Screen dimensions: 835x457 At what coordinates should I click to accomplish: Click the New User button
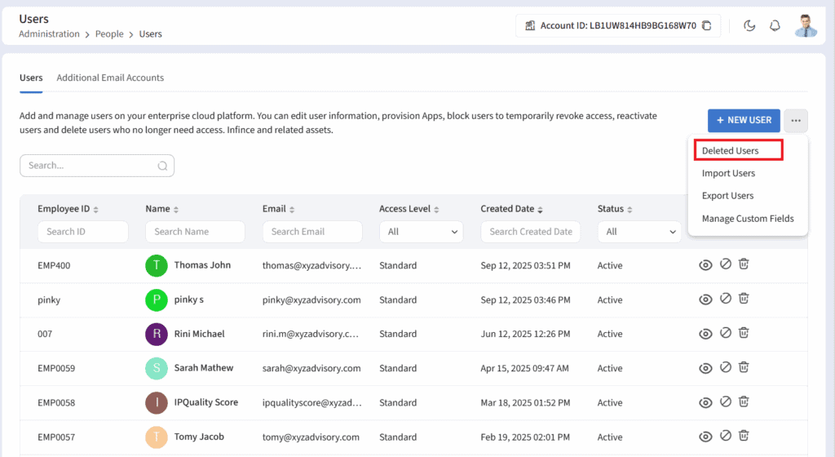744,120
